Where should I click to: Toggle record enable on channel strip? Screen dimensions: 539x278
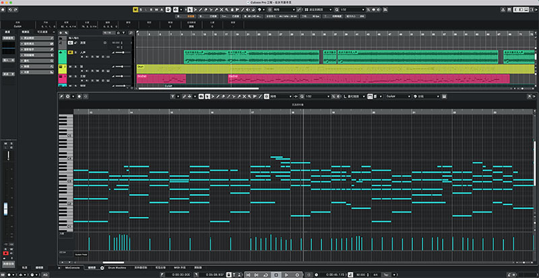(5, 253)
